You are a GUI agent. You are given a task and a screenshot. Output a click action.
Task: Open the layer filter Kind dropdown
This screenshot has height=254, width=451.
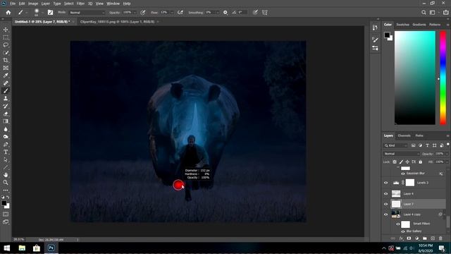396,145
